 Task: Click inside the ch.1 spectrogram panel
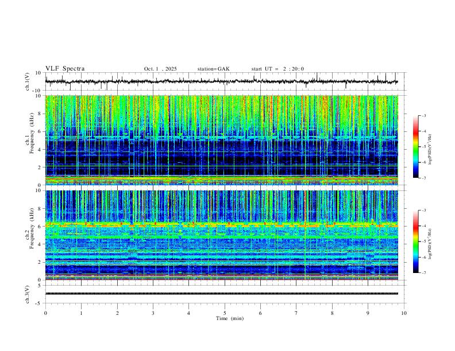221,140
